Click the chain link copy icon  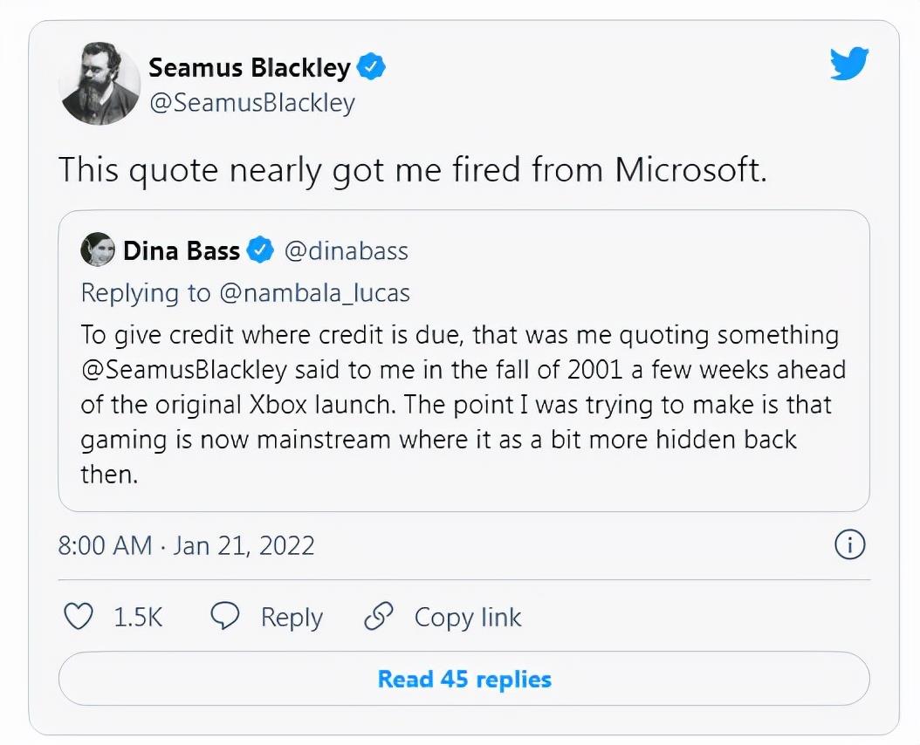point(379,617)
